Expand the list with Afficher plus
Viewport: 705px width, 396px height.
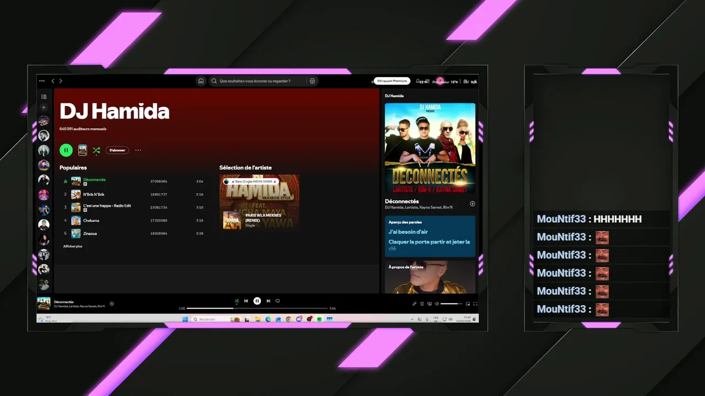[73, 246]
